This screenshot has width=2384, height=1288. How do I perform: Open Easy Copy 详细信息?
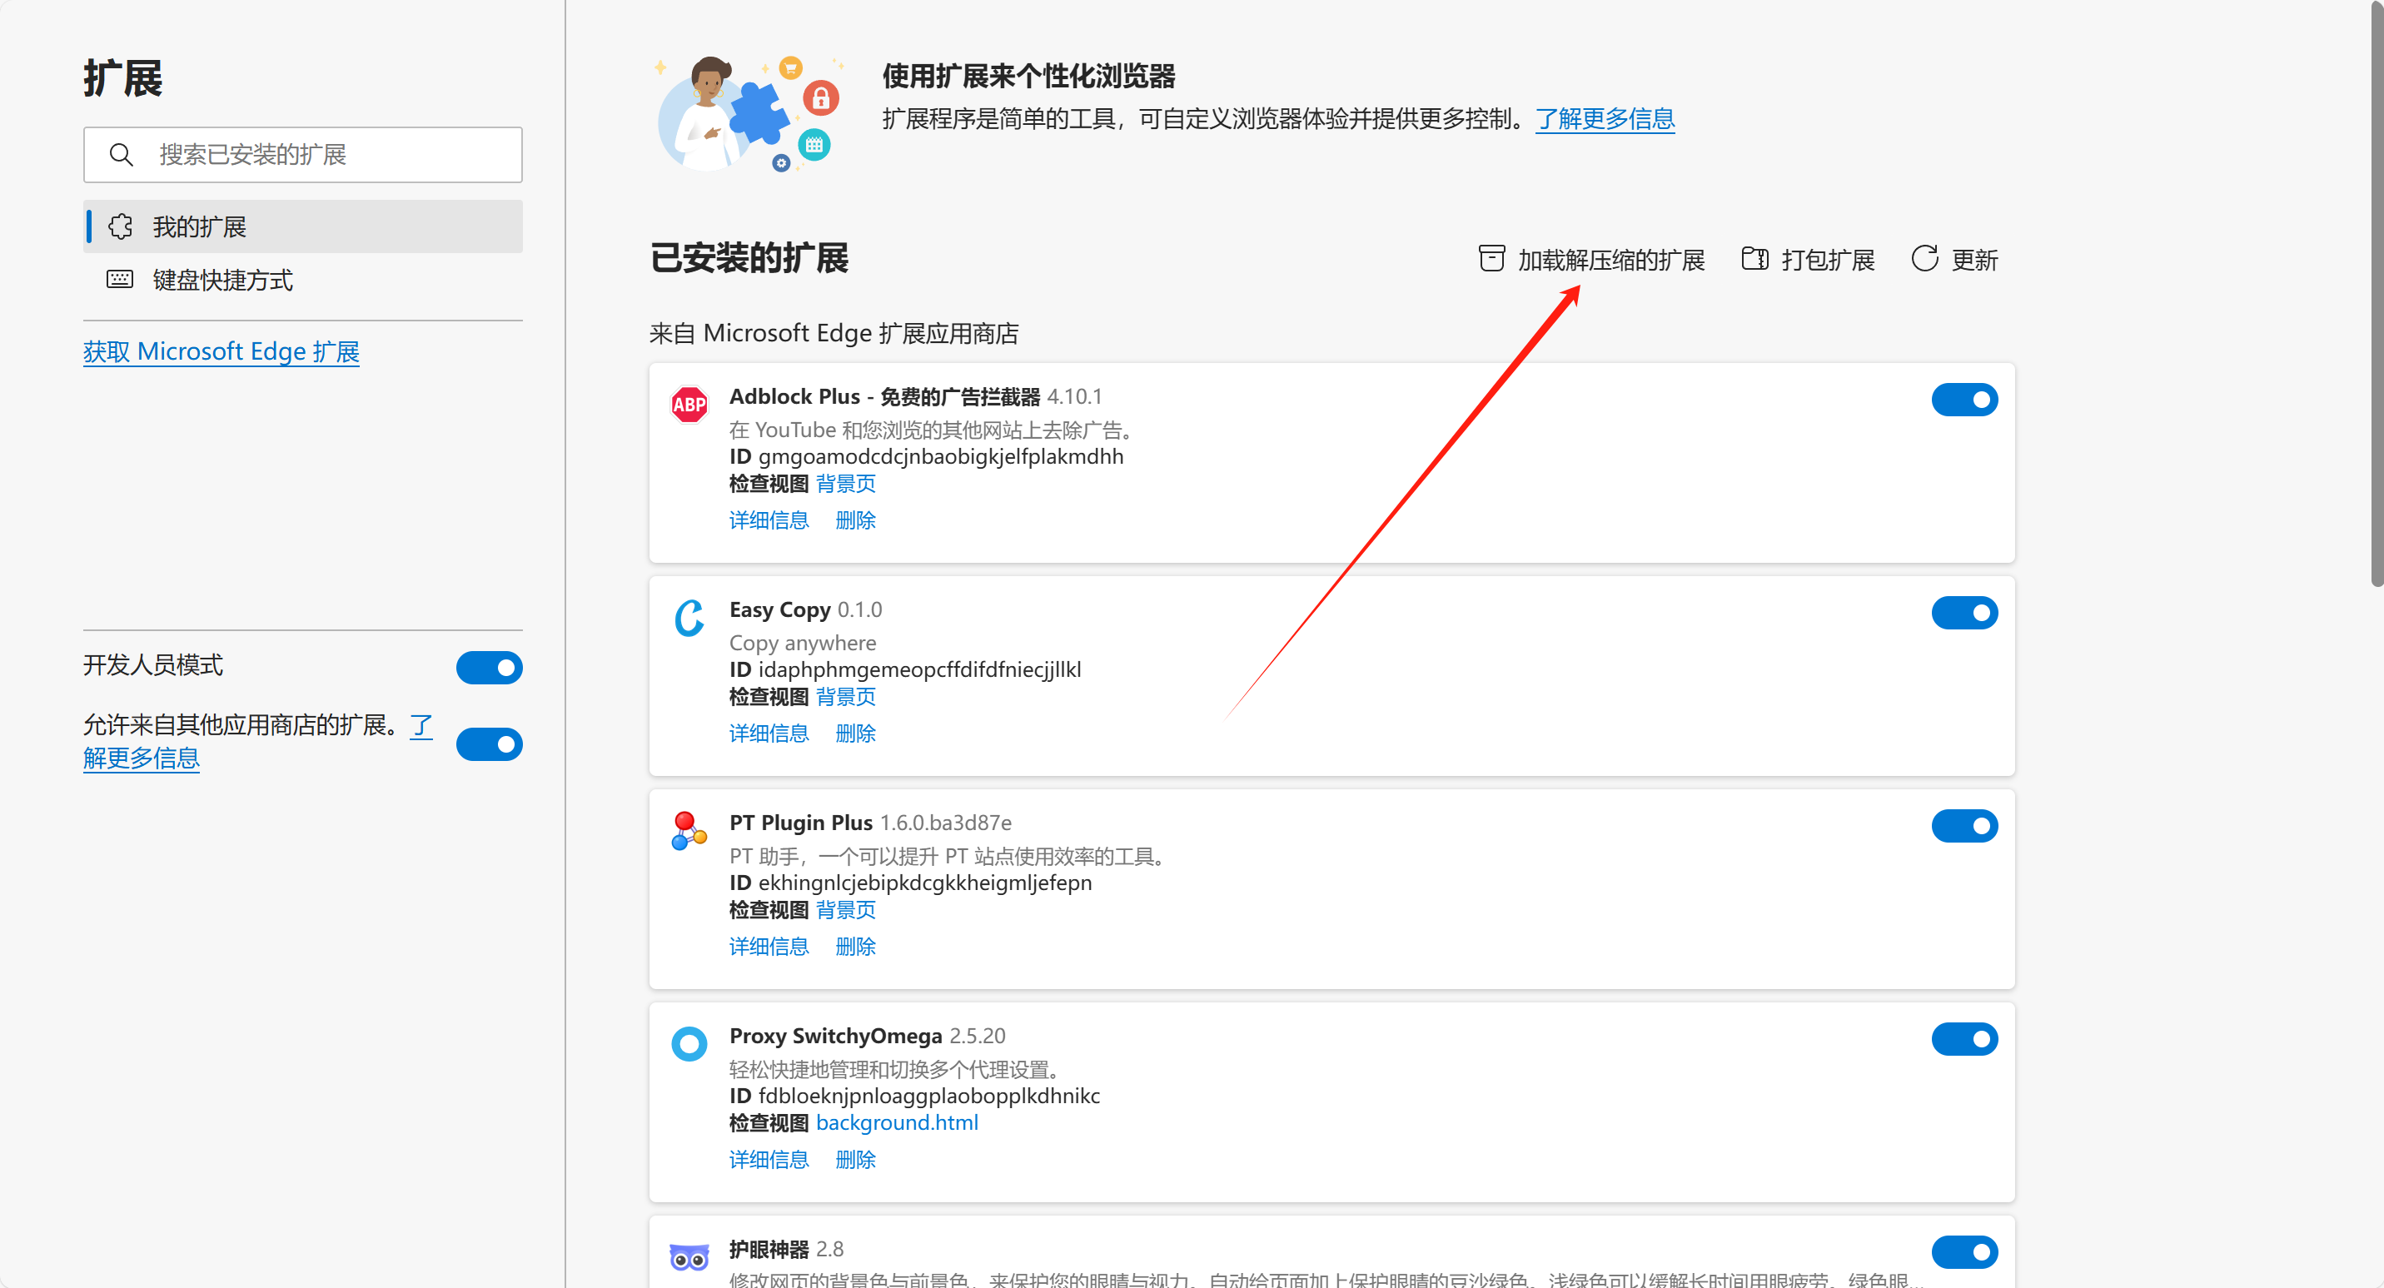click(769, 734)
